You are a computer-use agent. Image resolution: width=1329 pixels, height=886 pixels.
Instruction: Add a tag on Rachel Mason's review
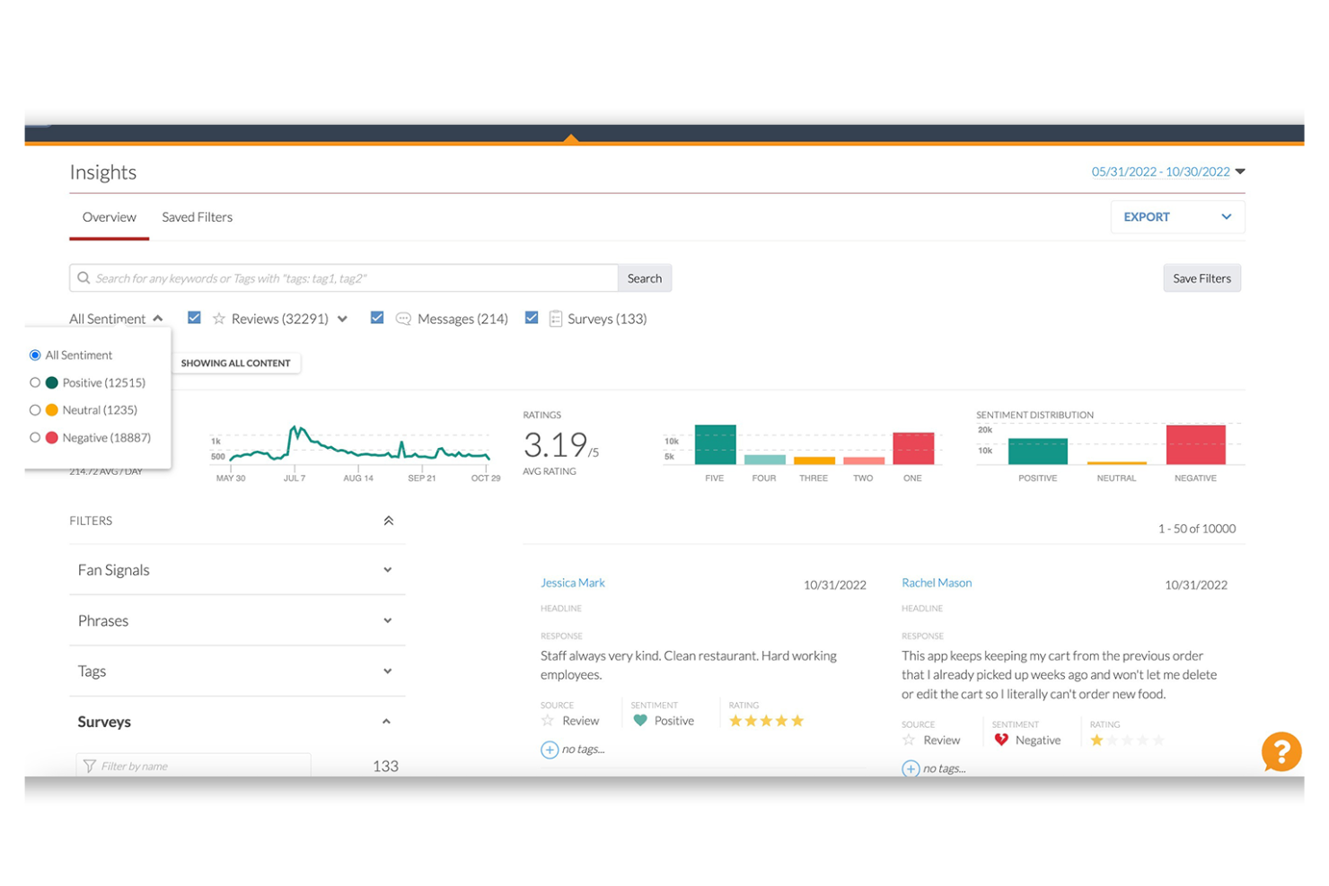pyautogui.click(x=910, y=768)
